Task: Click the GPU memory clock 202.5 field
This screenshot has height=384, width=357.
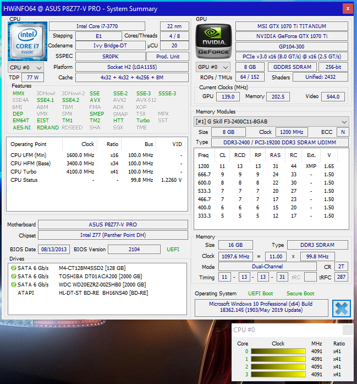Action: tap(278, 96)
